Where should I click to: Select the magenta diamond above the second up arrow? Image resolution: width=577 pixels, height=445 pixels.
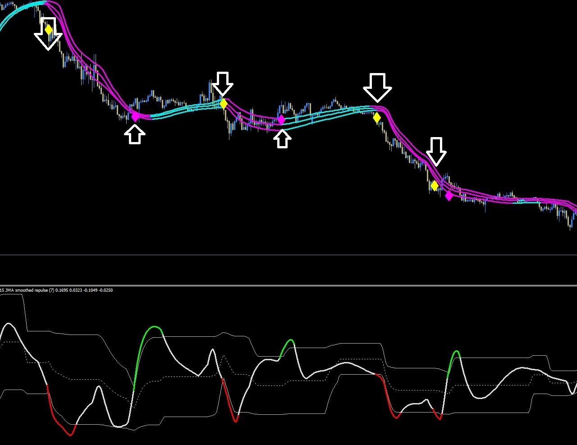tap(281, 119)
